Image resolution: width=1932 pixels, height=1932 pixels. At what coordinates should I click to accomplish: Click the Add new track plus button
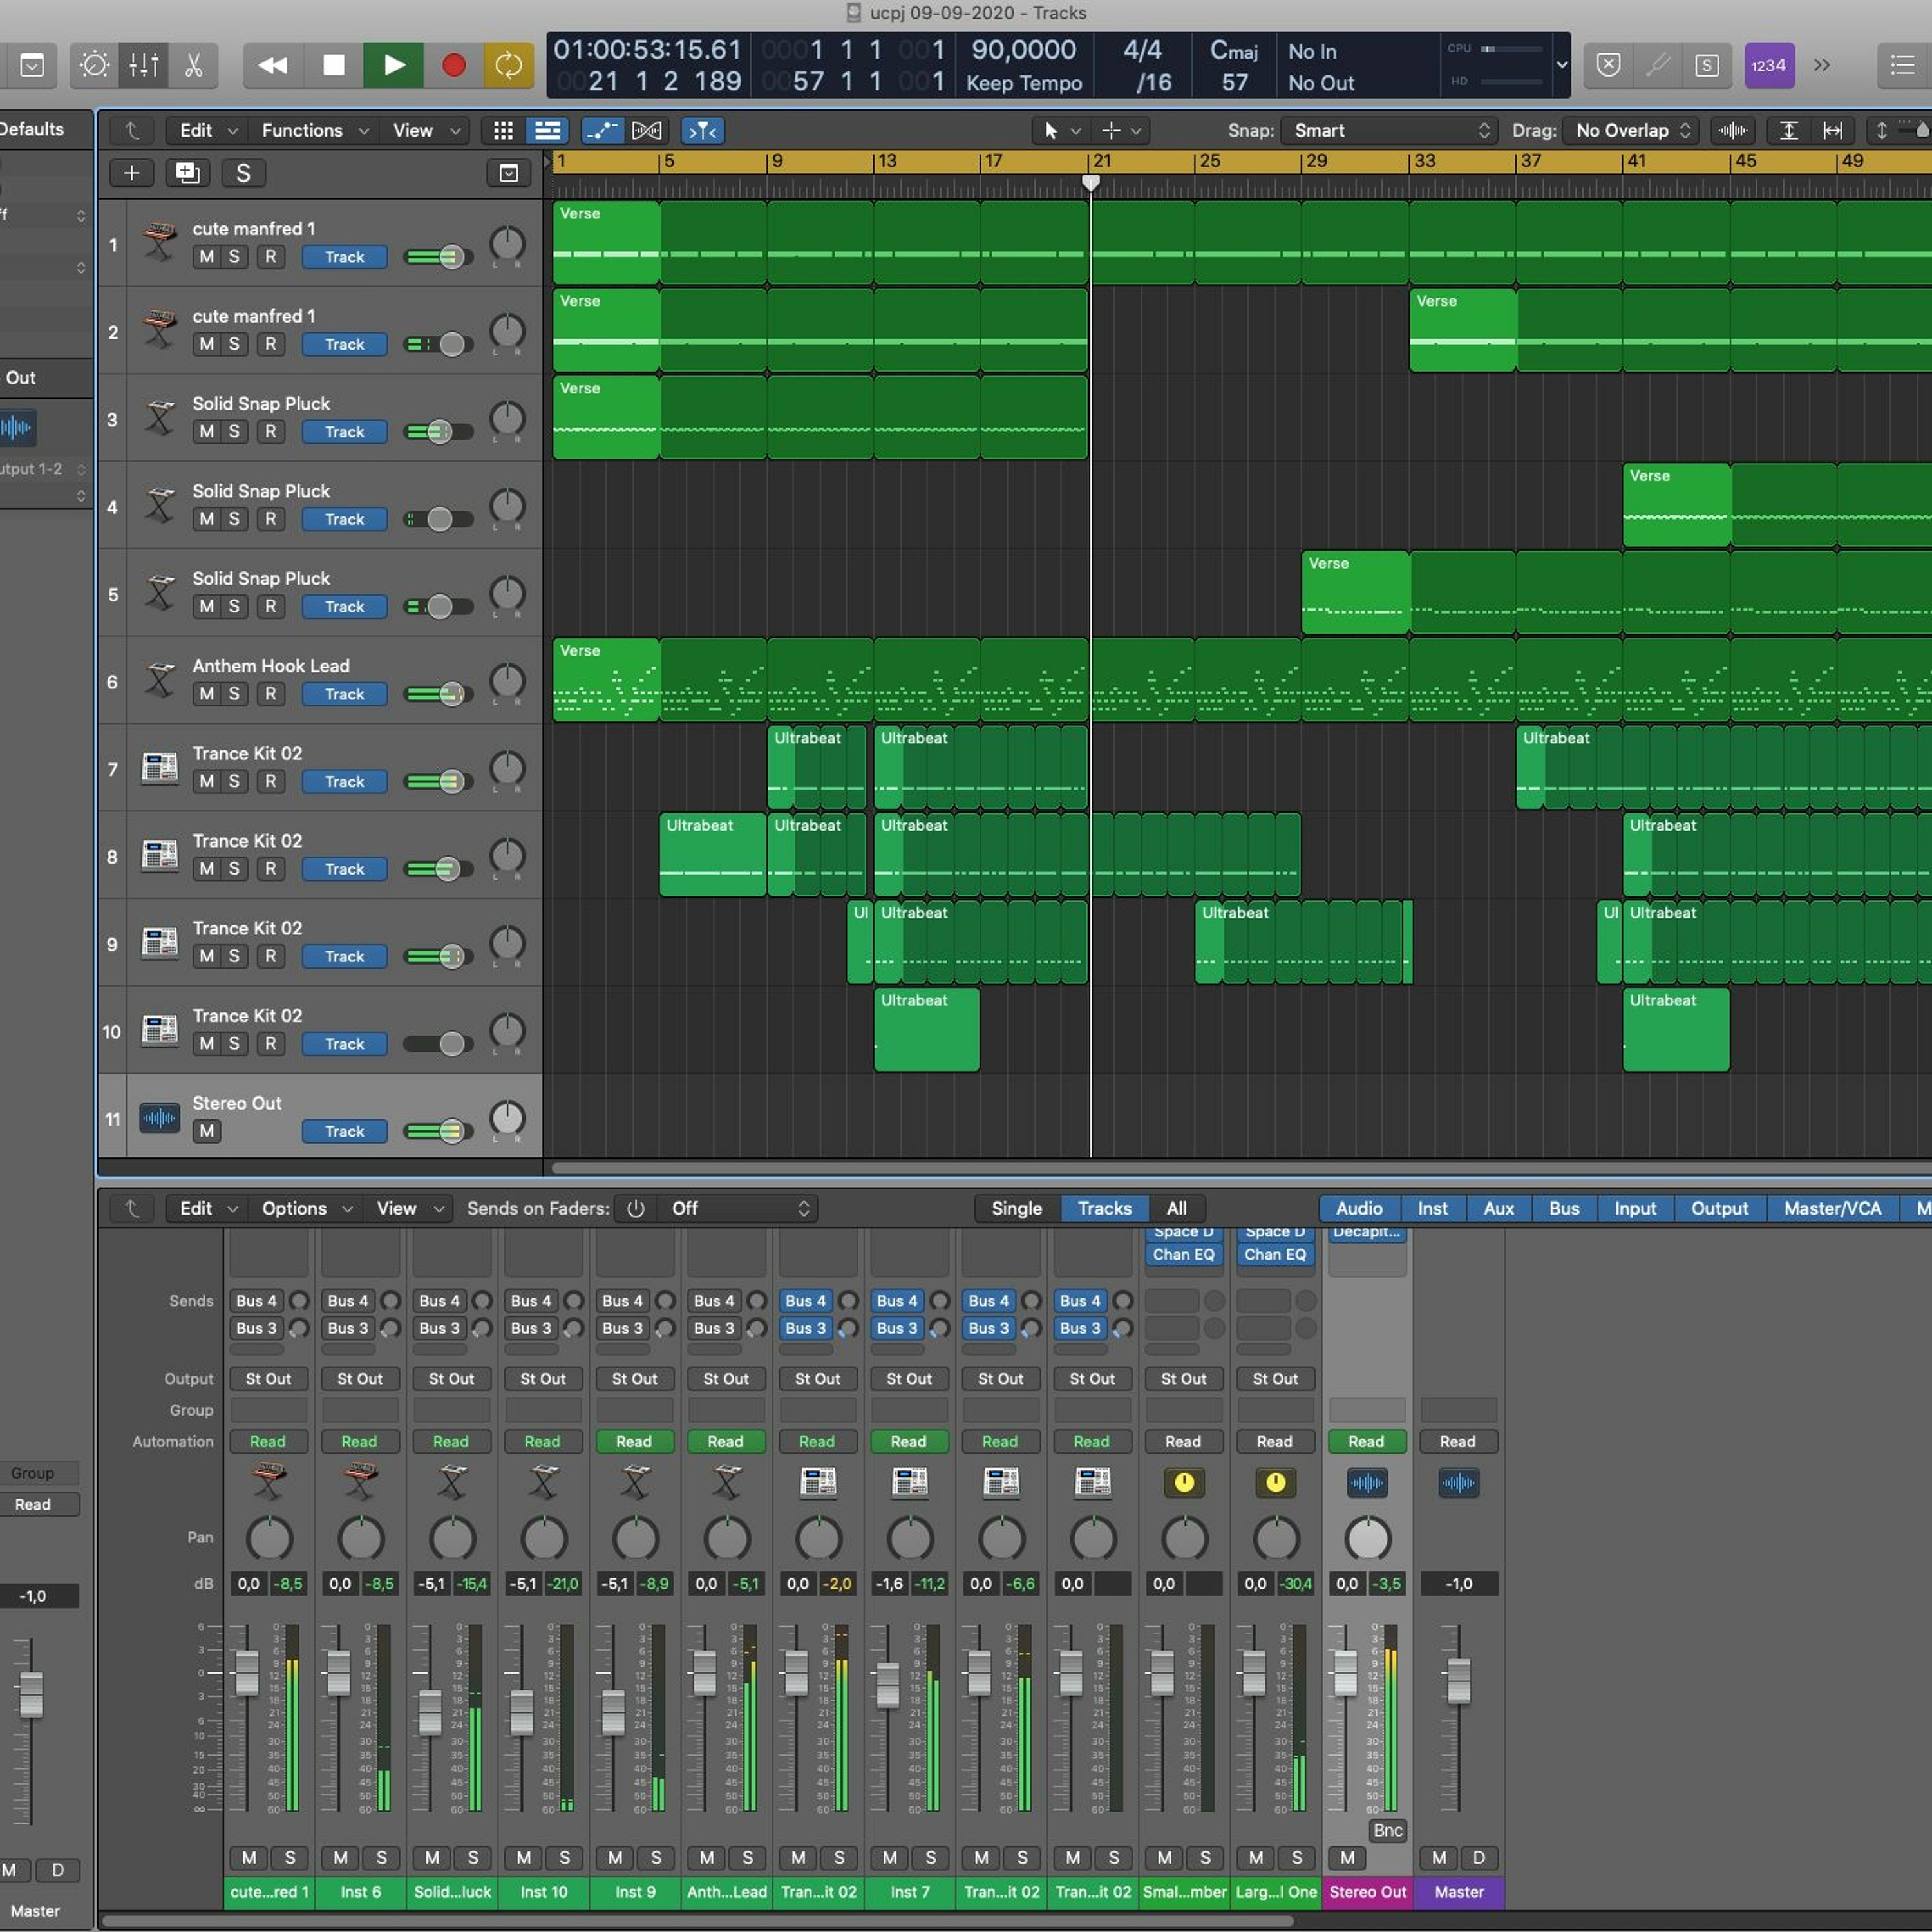[131, 173]
